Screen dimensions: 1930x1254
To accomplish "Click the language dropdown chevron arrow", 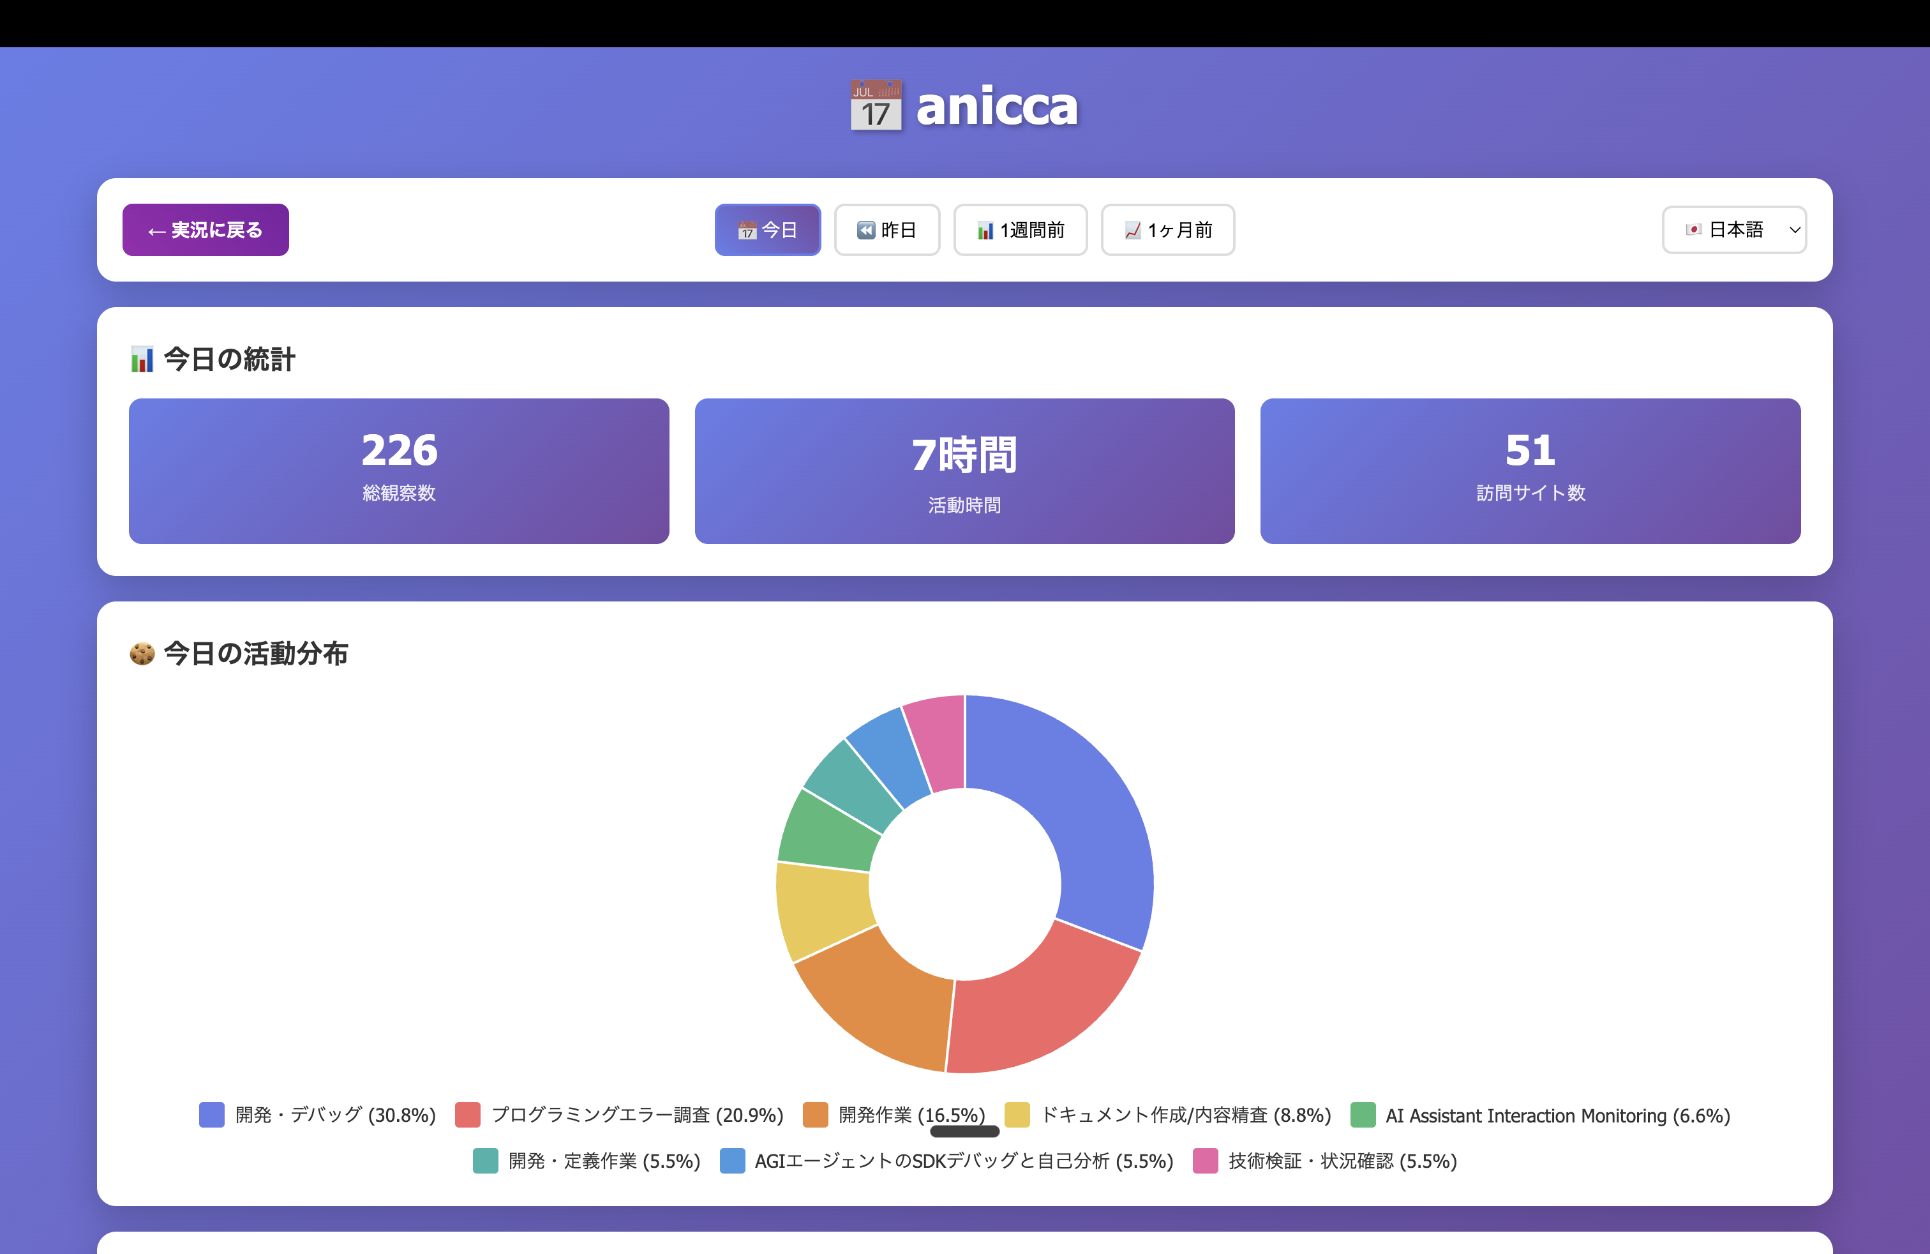I will 1795,230.
